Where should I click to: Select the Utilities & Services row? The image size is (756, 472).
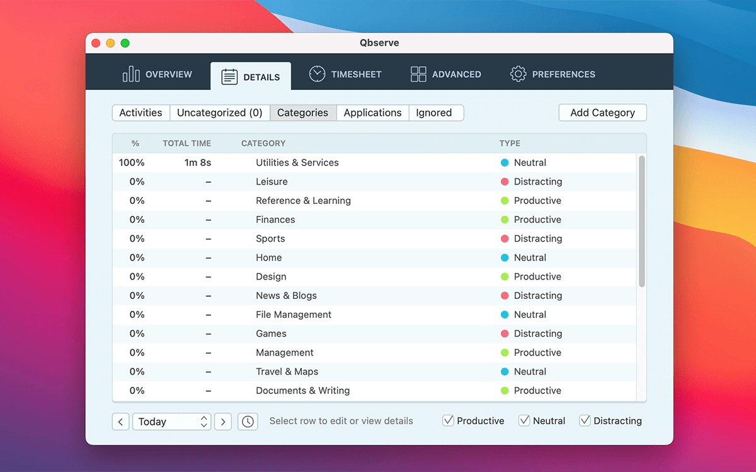point(375,162)
